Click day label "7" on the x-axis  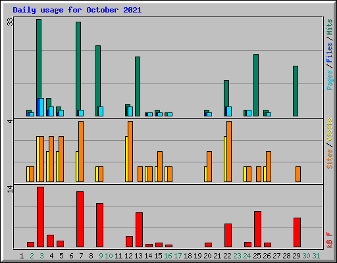(81, 256)
